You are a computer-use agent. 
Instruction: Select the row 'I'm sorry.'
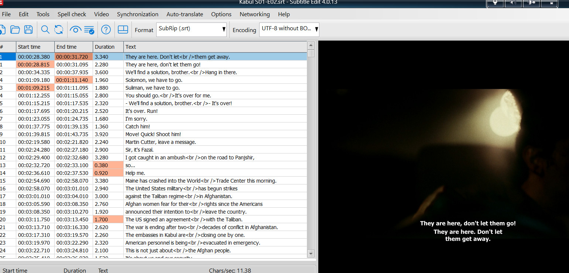pyautogui.click(x=154, y=119)
